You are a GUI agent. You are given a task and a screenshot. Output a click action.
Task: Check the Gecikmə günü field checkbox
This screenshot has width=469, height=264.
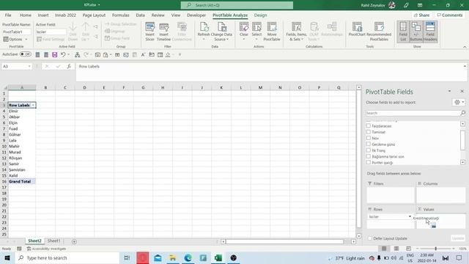[x=369, y=144]
